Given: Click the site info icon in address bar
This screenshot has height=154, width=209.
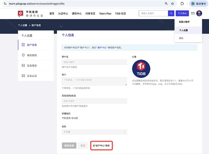Looking at the screenshot, I should point(5,4).
